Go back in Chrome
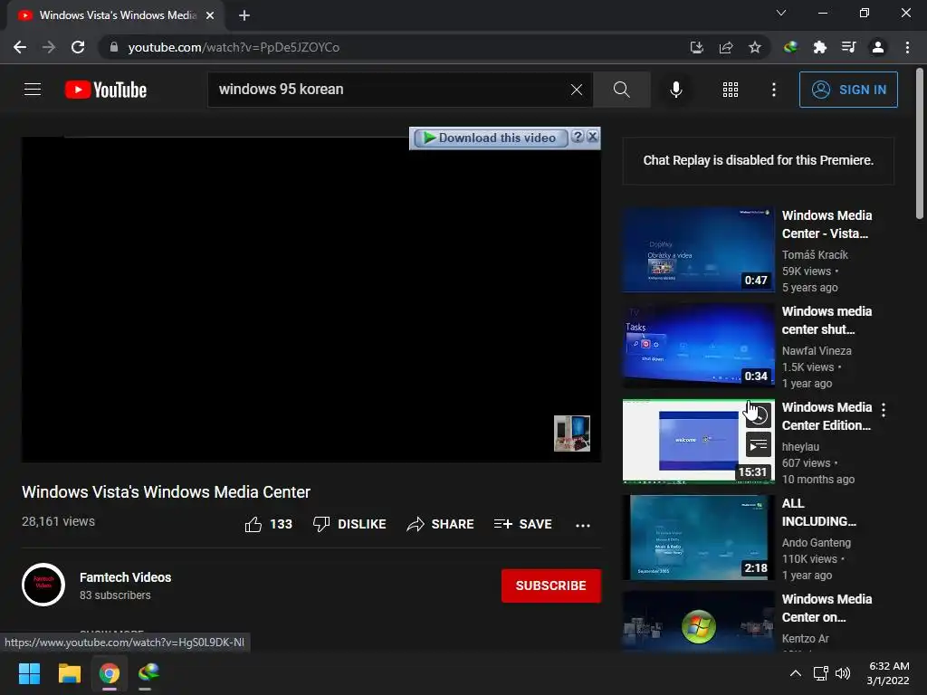 (x=20, y=47)
